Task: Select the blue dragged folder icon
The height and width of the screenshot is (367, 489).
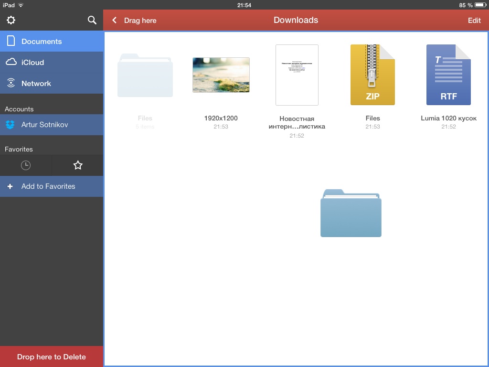Action: (x=351, y=213)
